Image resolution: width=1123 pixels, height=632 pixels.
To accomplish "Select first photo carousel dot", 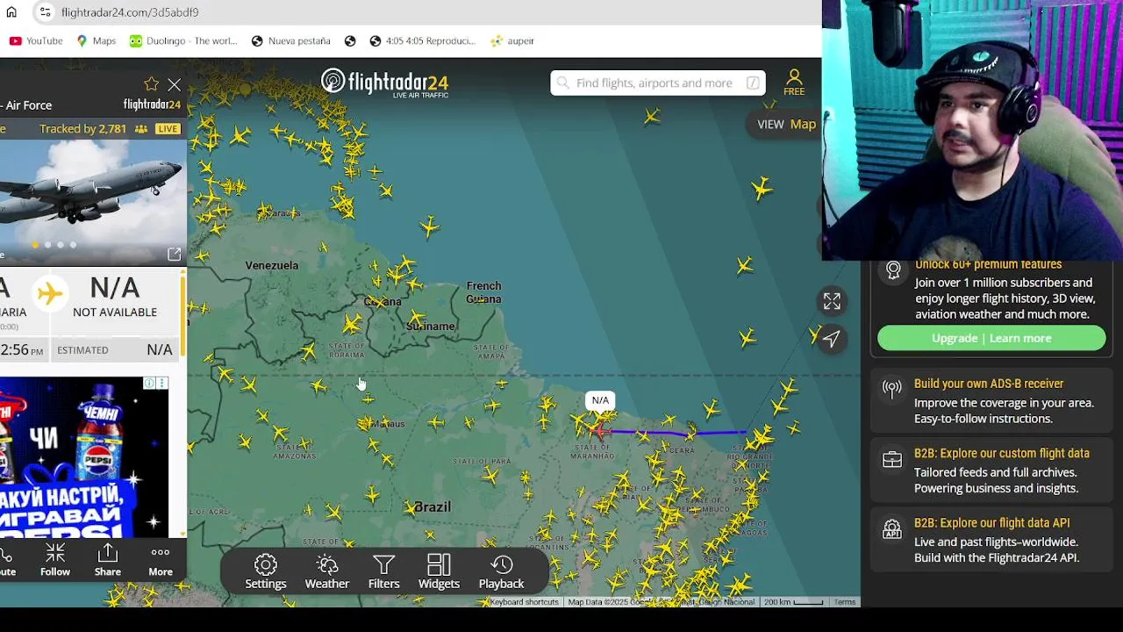I will [x=35, y=245].
